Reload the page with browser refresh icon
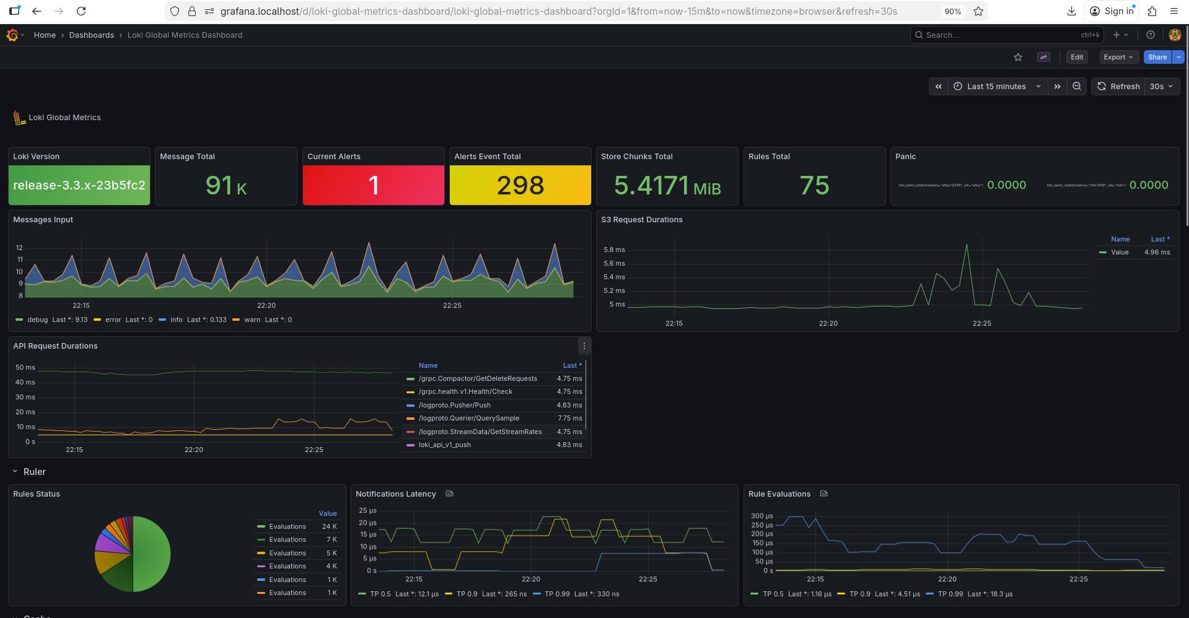 coord(81,11)
